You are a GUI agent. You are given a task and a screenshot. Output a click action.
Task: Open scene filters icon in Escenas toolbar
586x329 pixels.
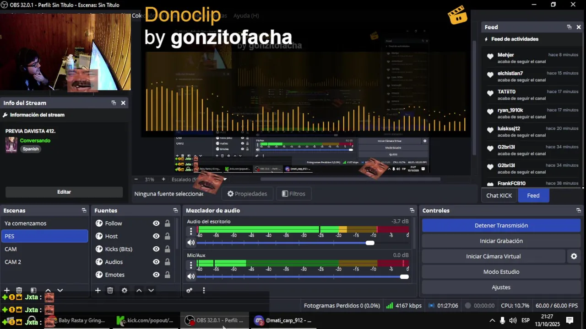(33, 290)
